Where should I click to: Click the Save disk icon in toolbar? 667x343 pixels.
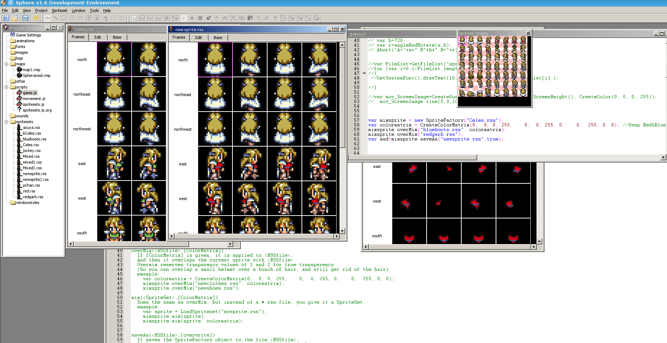[25, 18]
